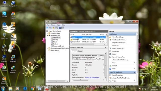Open Event Properties action
Screen dimensions: 161x91
(x=117, y=75)
